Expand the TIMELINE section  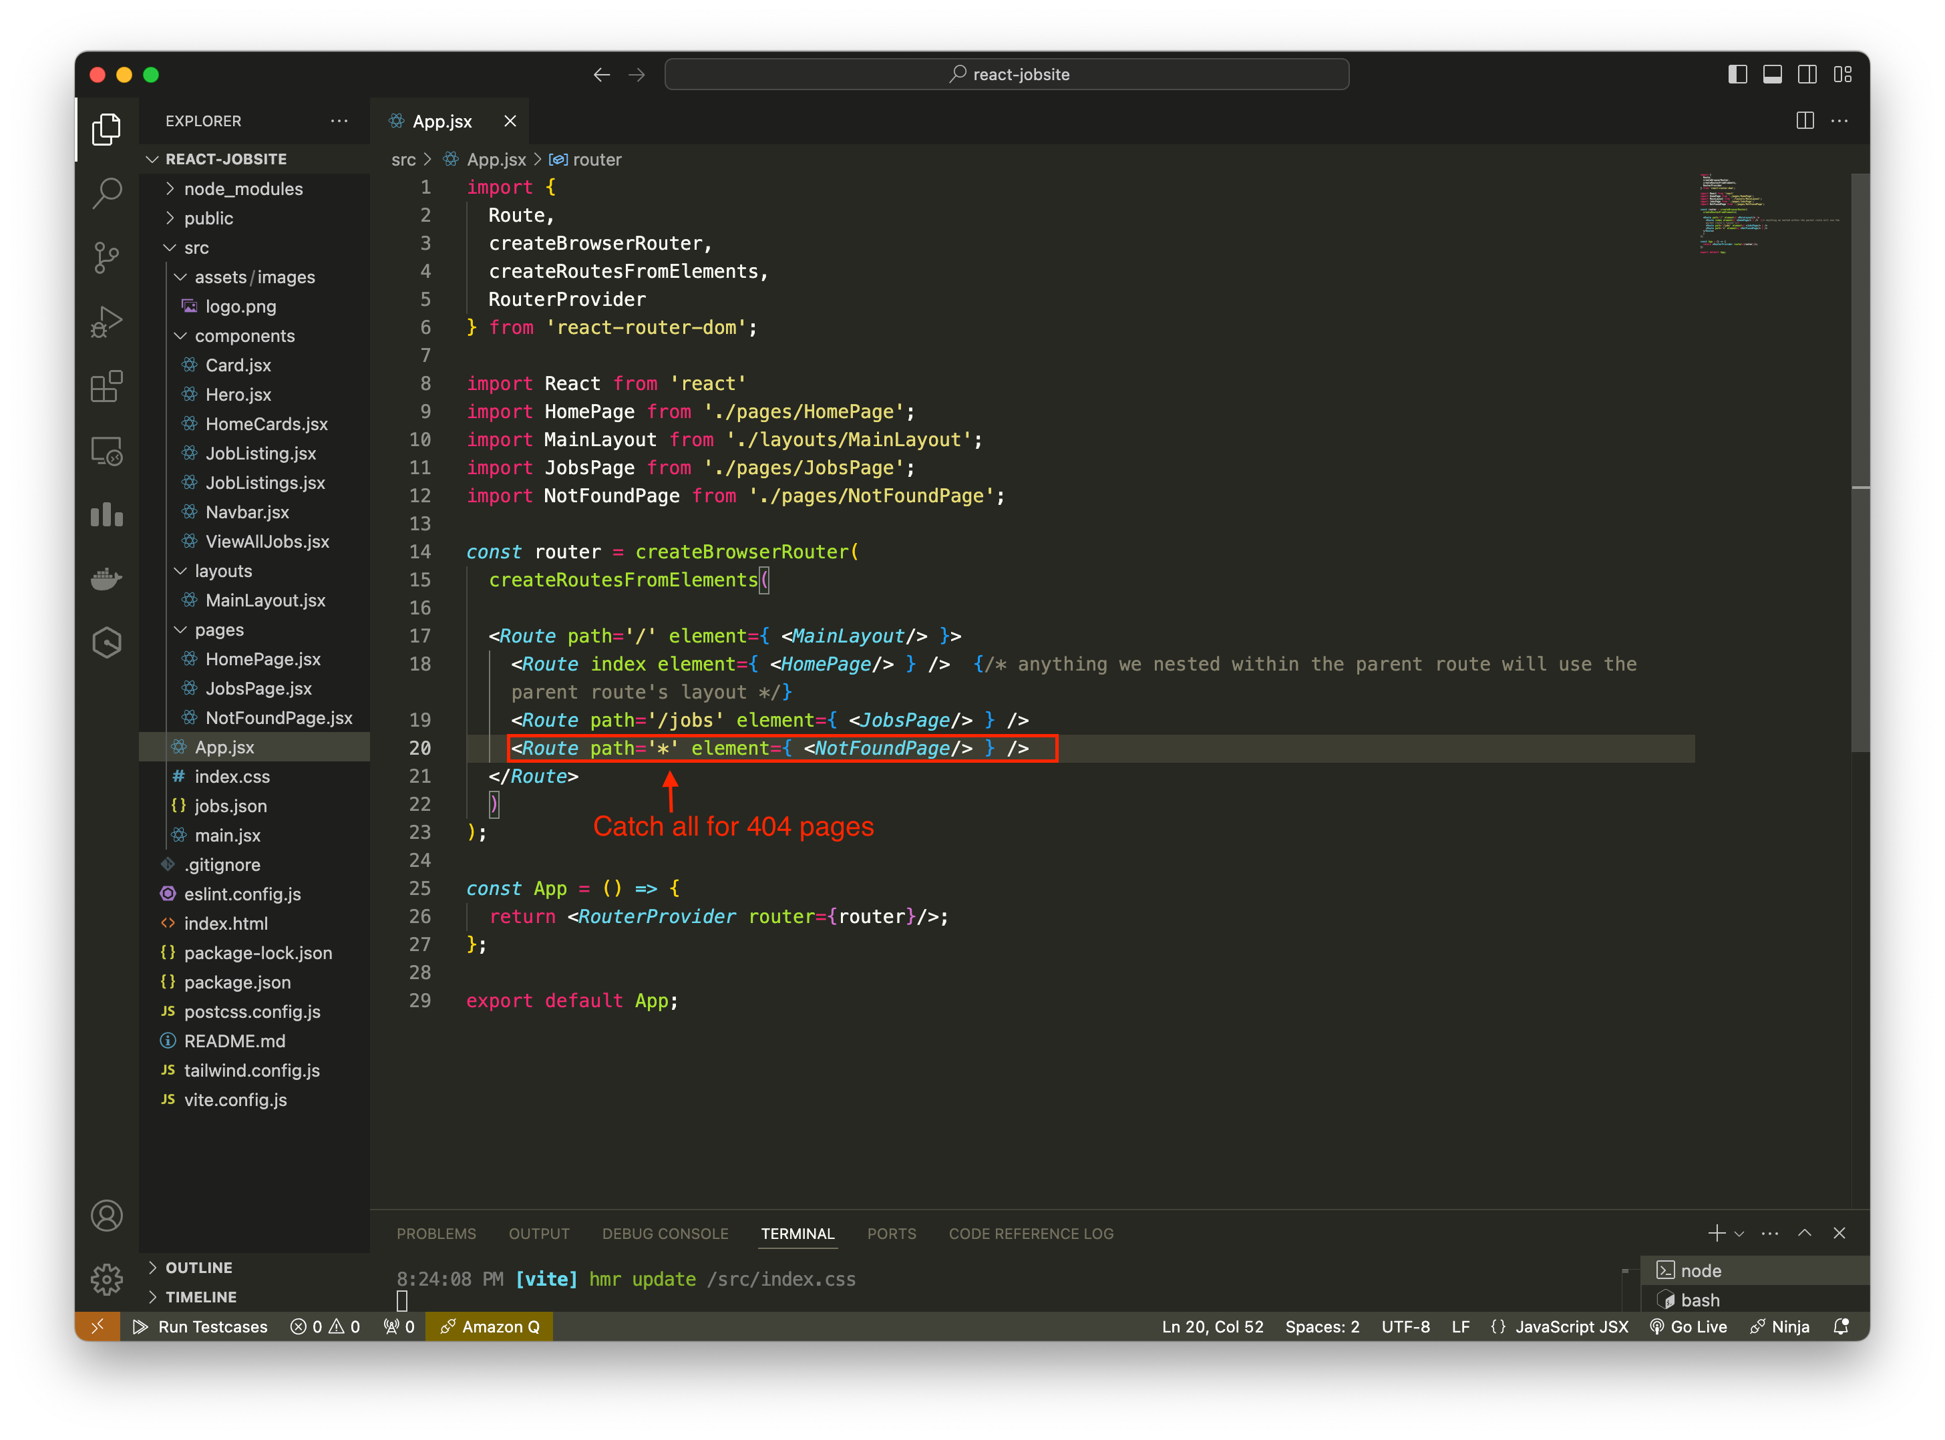[254, 1297]
